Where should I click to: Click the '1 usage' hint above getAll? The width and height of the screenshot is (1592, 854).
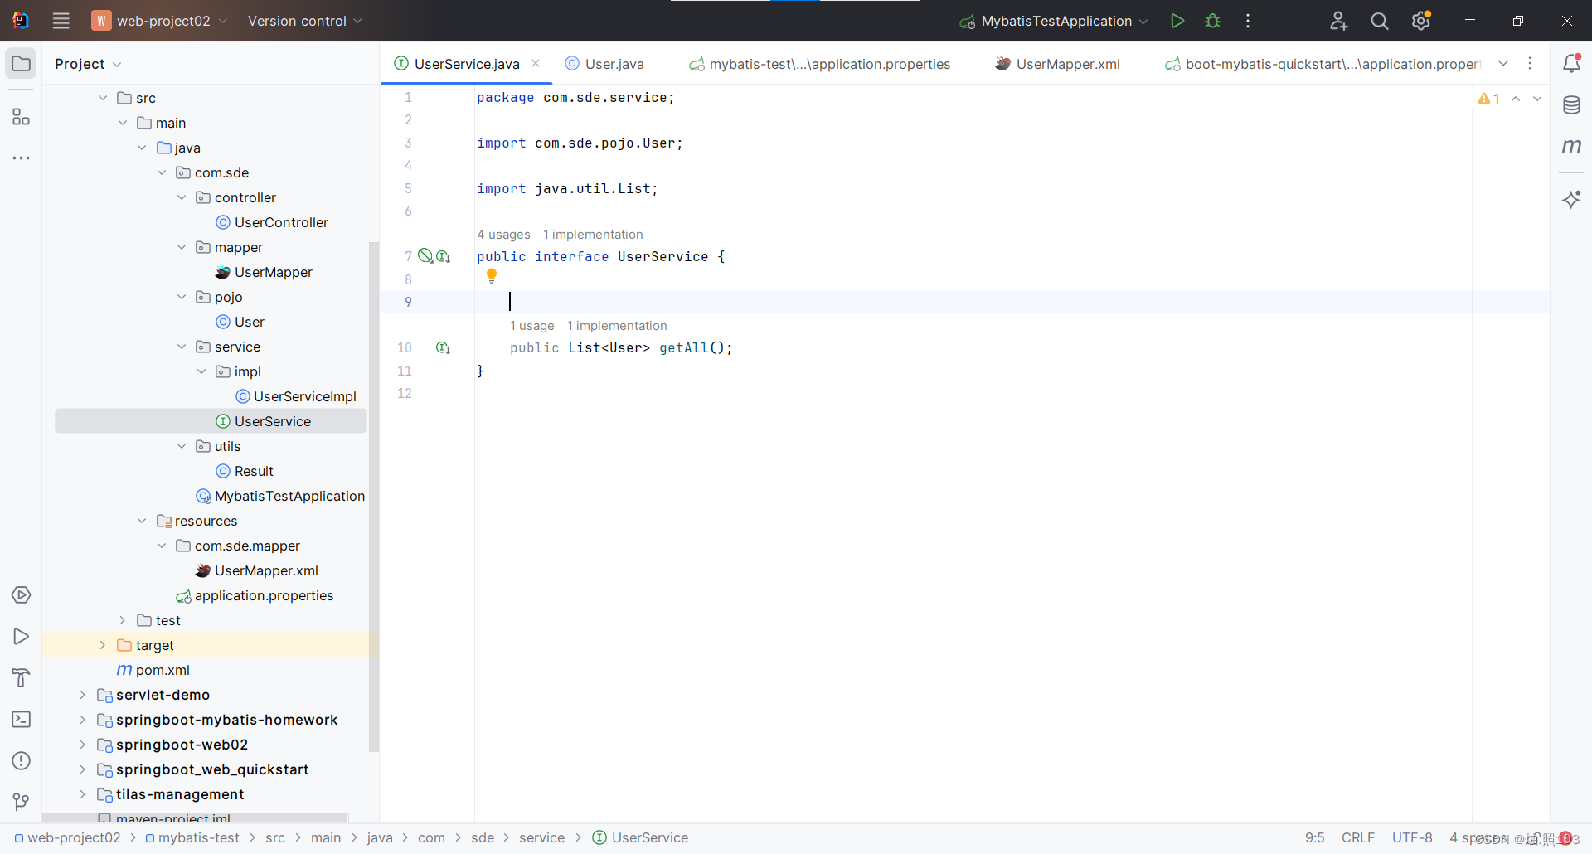(x=531, y=326)
